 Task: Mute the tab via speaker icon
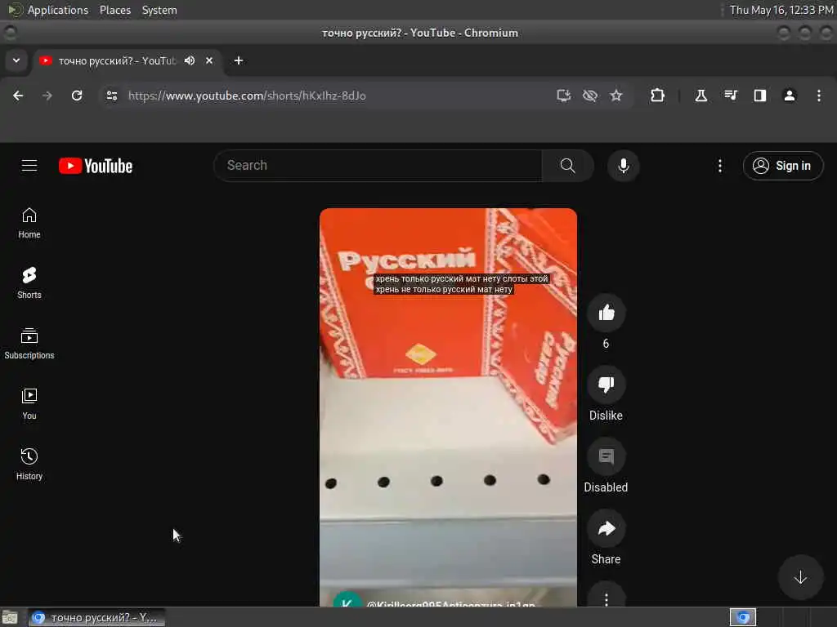point(190,60)
